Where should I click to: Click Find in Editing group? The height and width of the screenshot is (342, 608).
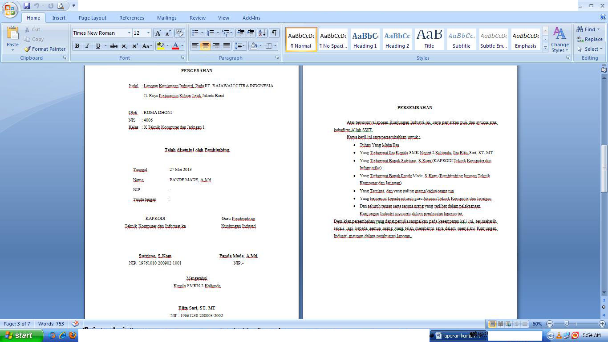(x=588, y=29)
